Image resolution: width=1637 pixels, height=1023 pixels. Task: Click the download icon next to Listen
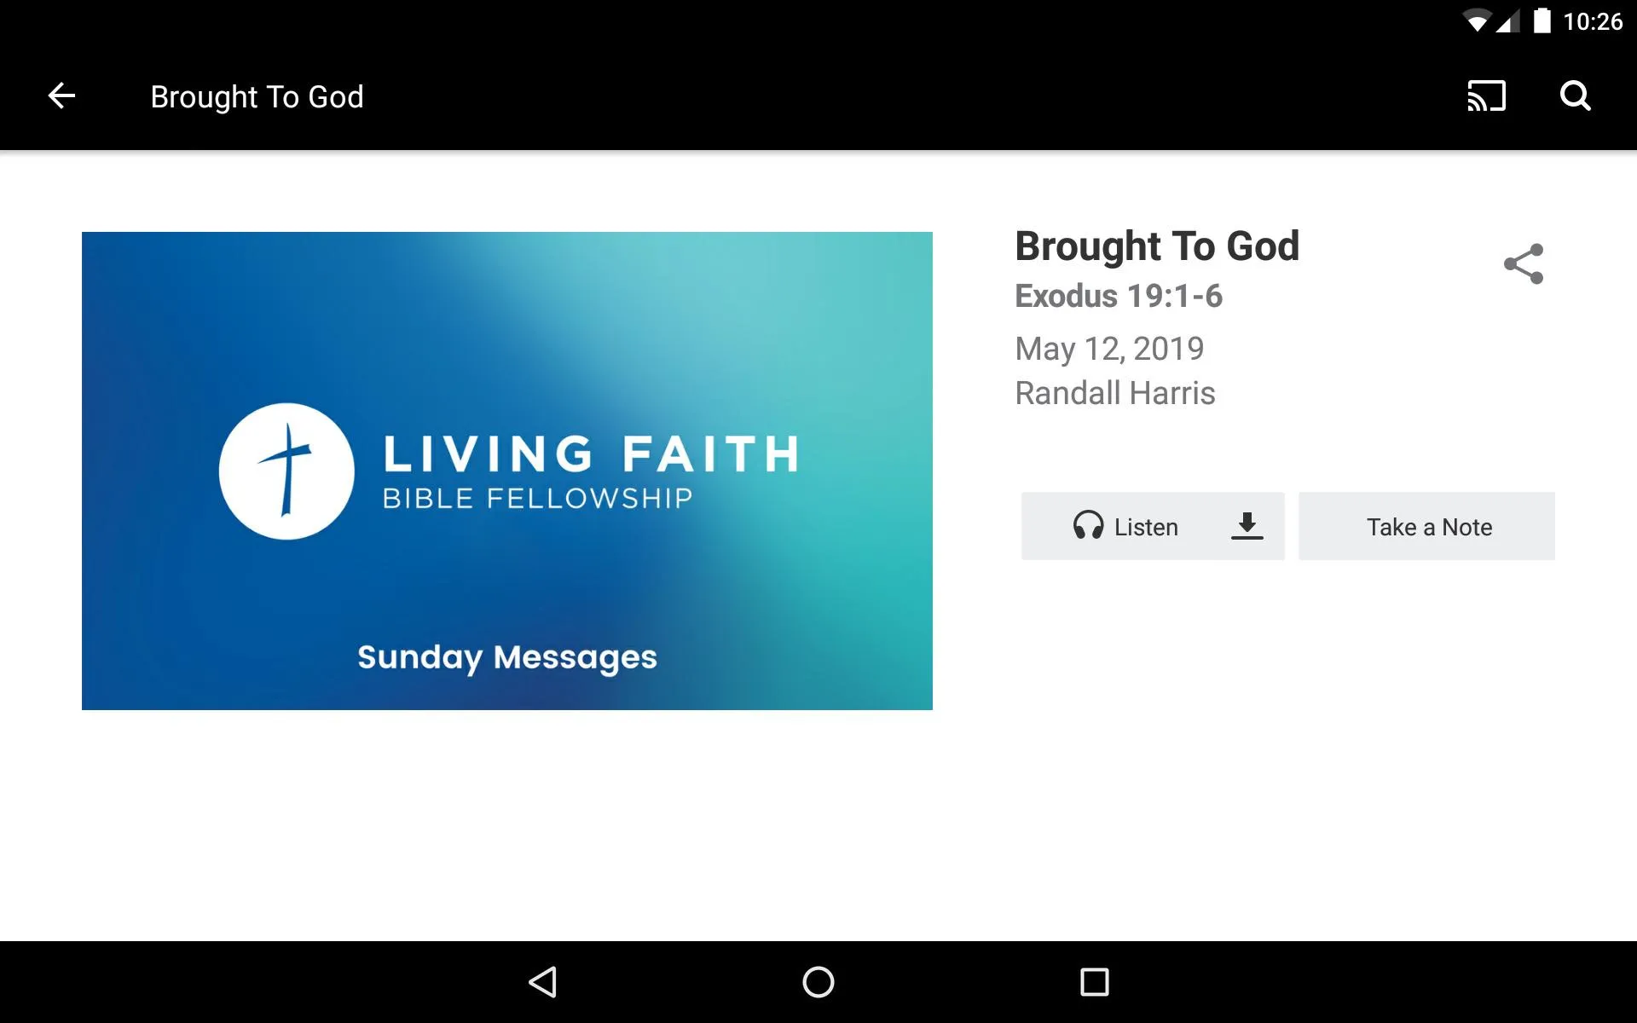1246,527
